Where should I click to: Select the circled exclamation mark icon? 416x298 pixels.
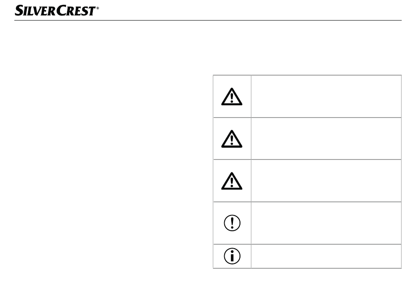click(232, 223)
